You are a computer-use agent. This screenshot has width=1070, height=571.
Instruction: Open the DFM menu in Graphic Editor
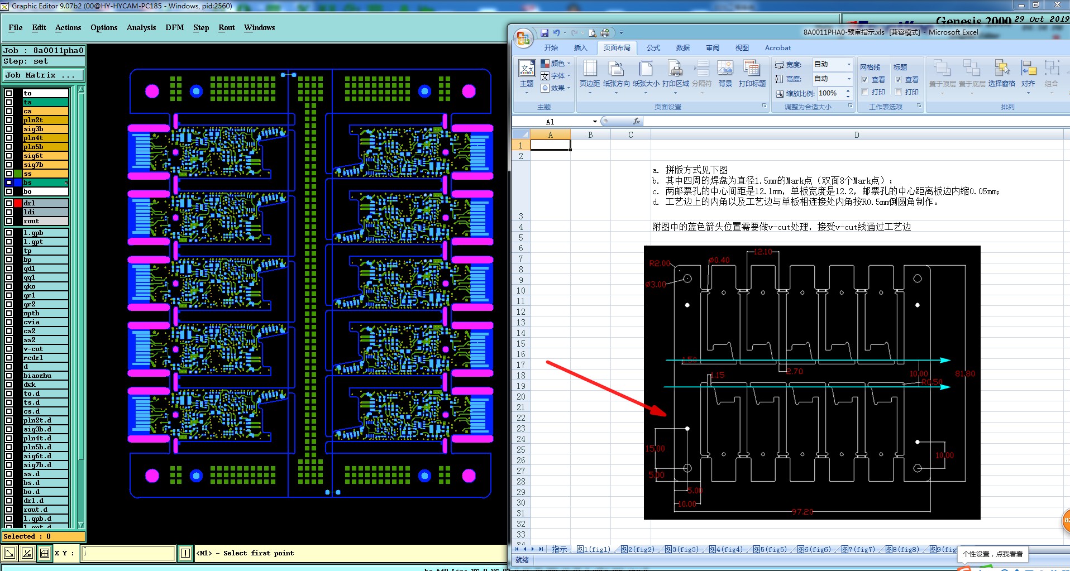click(x=175, y=27)
